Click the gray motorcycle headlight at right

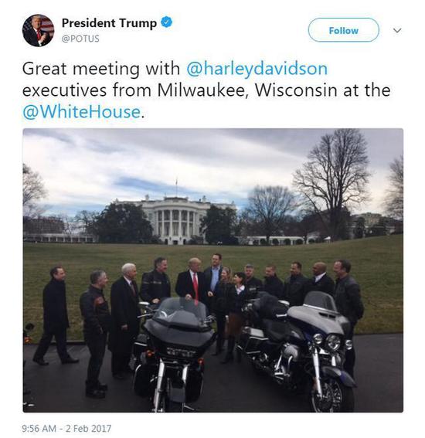[333, 342]
